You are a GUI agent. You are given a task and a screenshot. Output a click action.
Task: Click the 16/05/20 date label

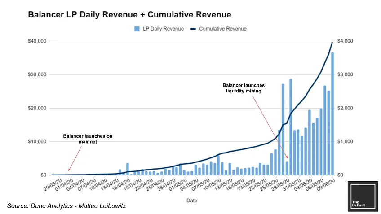[235, 185]
